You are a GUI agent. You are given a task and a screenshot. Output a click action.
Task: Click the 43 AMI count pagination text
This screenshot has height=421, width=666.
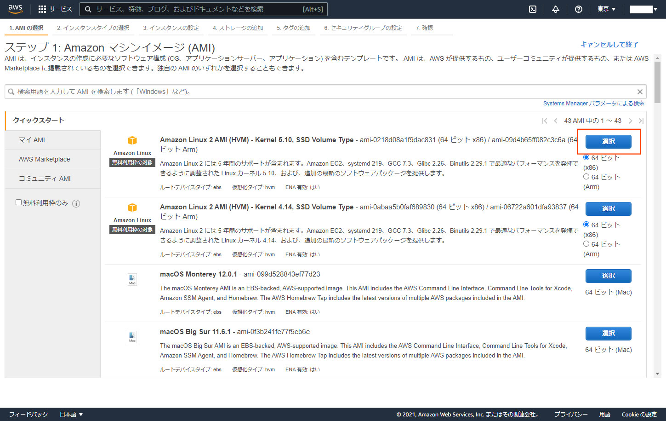[x=592, y=121]
